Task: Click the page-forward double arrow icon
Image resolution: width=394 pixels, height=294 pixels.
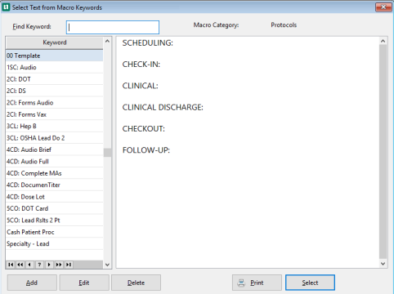Action: [x=59, y=265]
